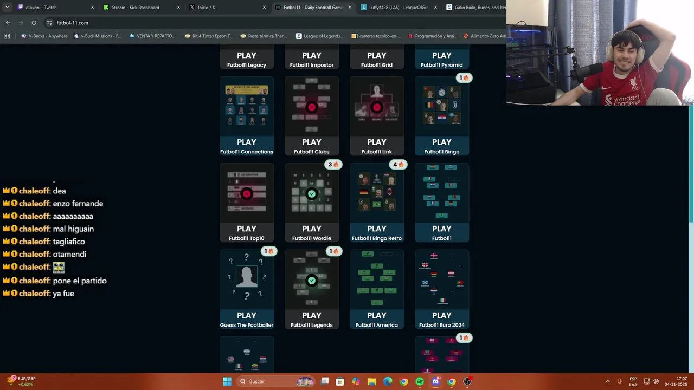Close the diokoni - Twitch tab
Image resolution: width=694 pixels, height=390 pixels.
(92, 8)
